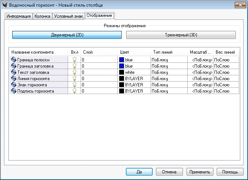Click the component icon beside Граница заголовка
The width and height of the screenshot is (248, 180).
pyautogui.click(x=14, y=66)
